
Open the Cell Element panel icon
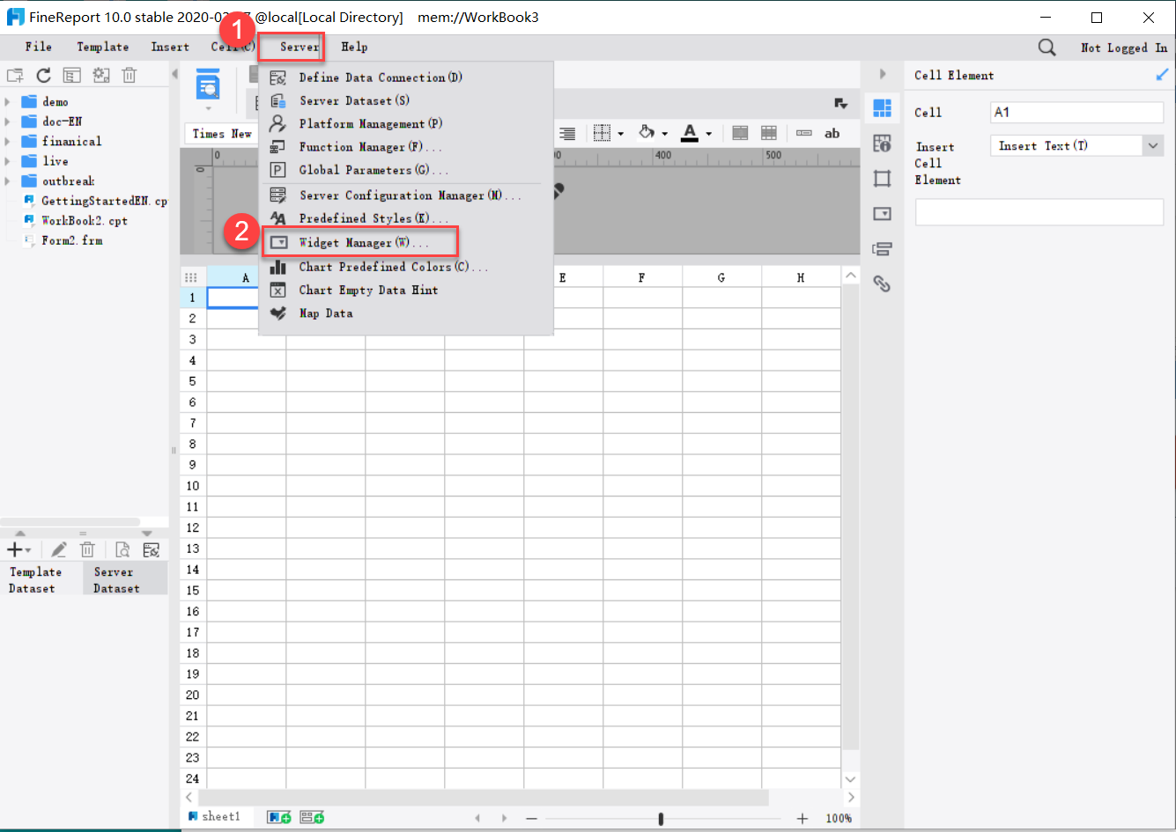click(x=883, y=107)
